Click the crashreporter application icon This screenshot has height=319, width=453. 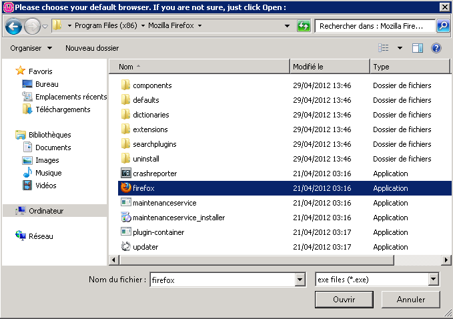pyautogui.click(x=125, y=174)
